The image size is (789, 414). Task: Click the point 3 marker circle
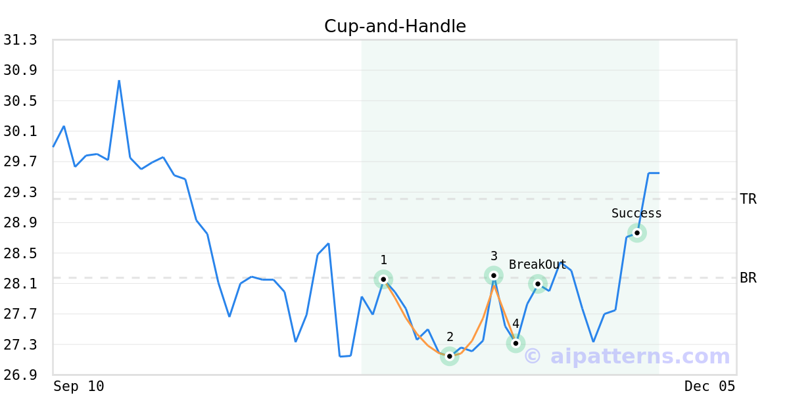(x=494, y=275)
